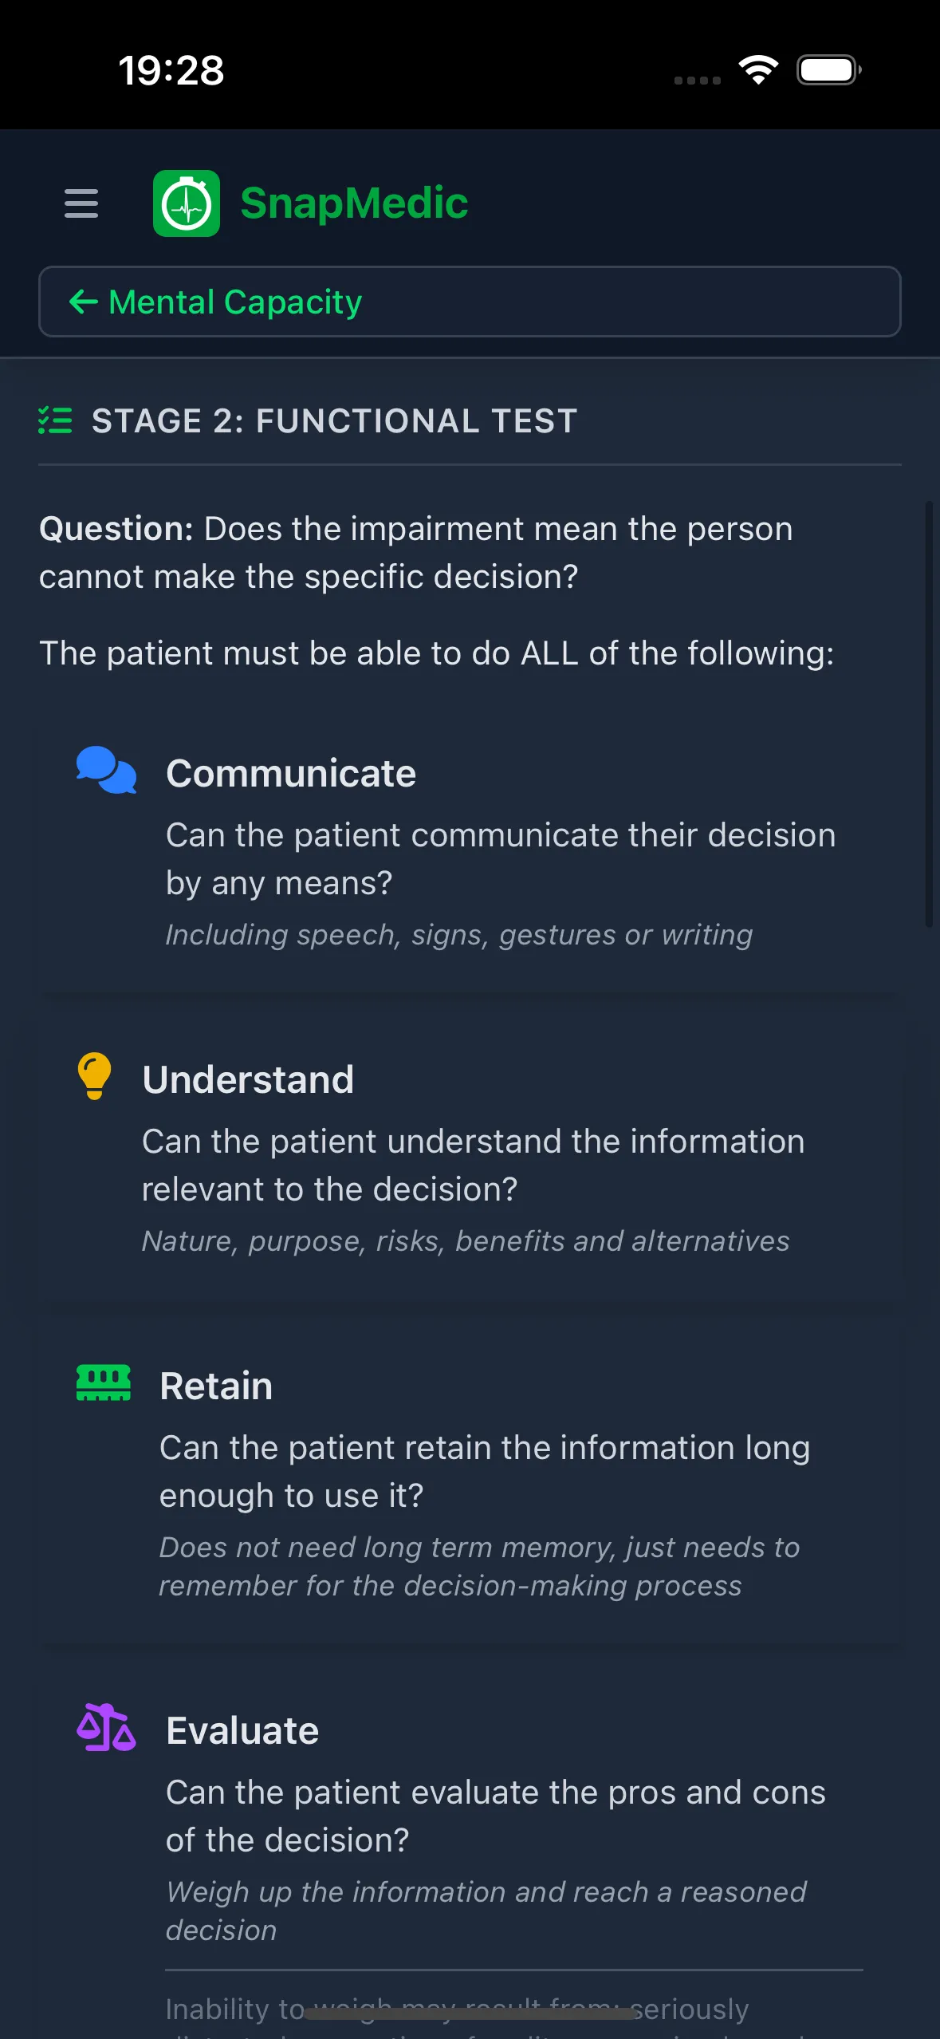Image resolution: width=940 pixels, height=2039 pixels.
Task: Tap the blue speech bubbles Communicate icon
Action: pyautogui.click(x=105, y=771)
